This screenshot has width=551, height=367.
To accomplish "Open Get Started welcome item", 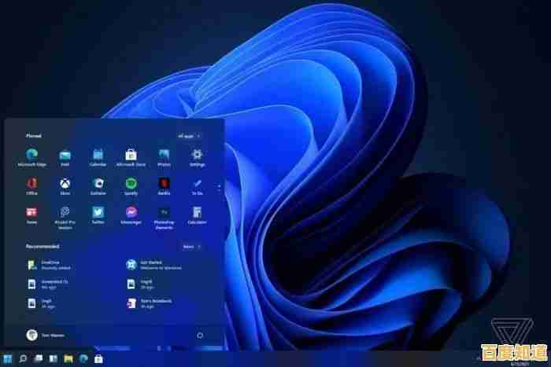I will [131, 266].
